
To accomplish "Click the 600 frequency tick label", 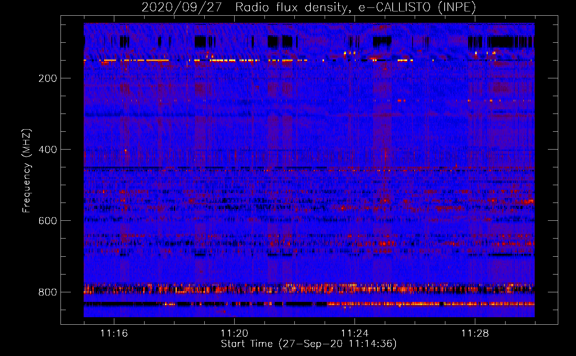I will 48,221.
